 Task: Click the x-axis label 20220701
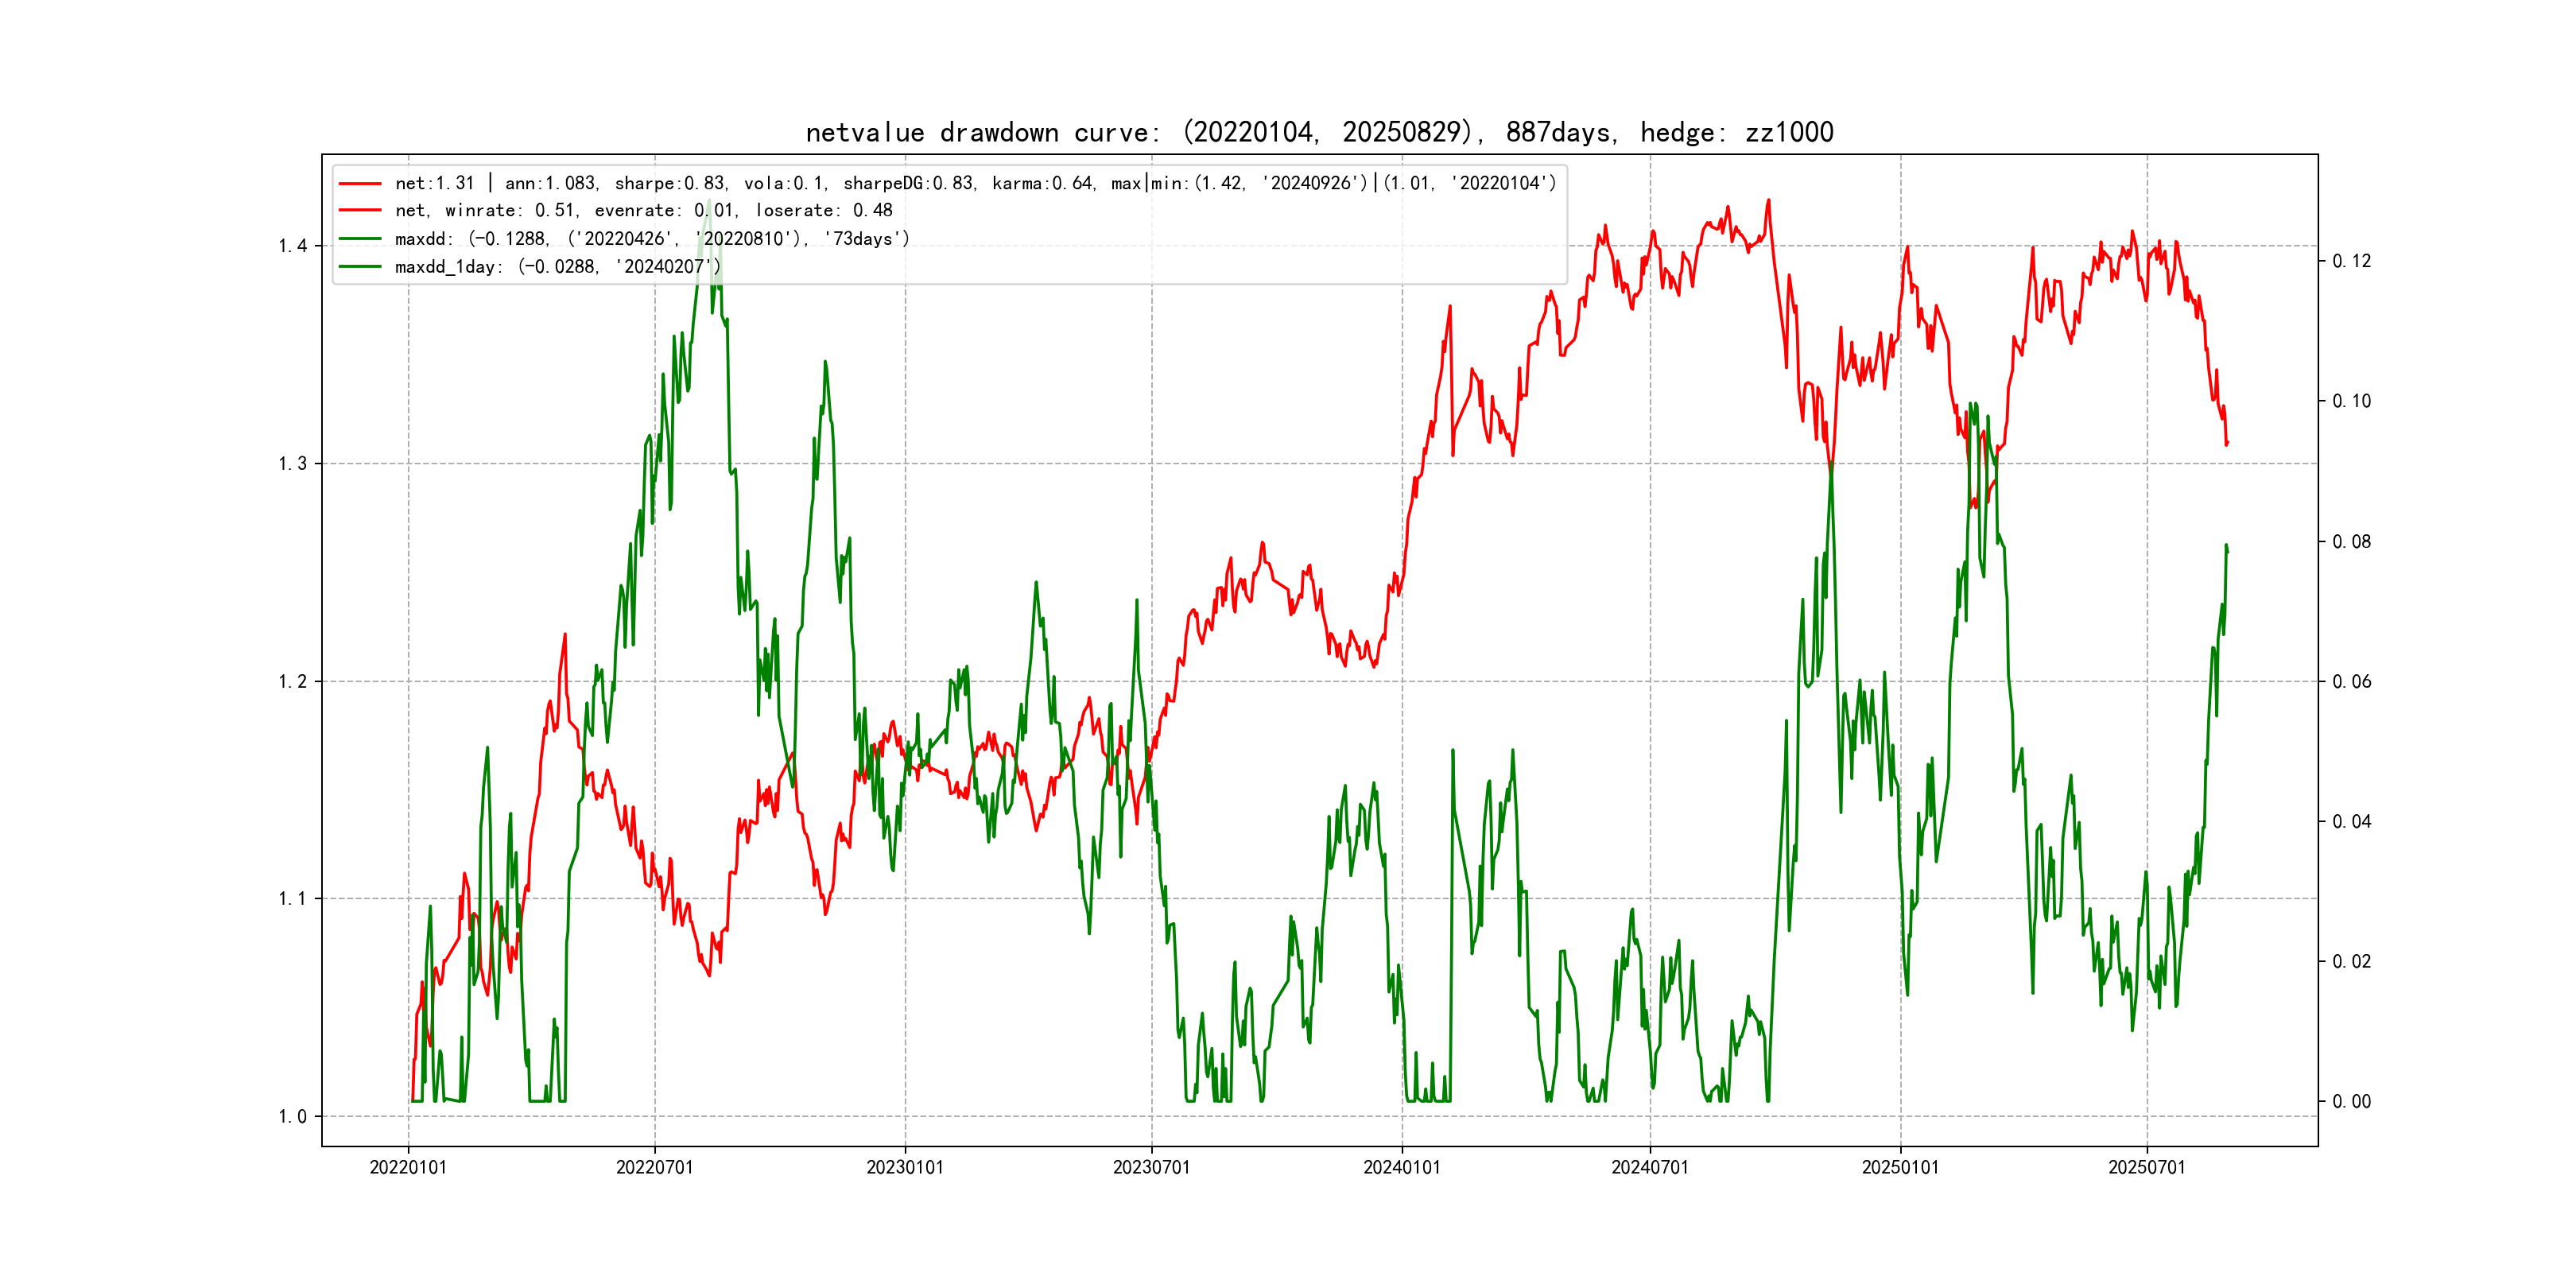pyautogui.click(x=655, y=1168)
